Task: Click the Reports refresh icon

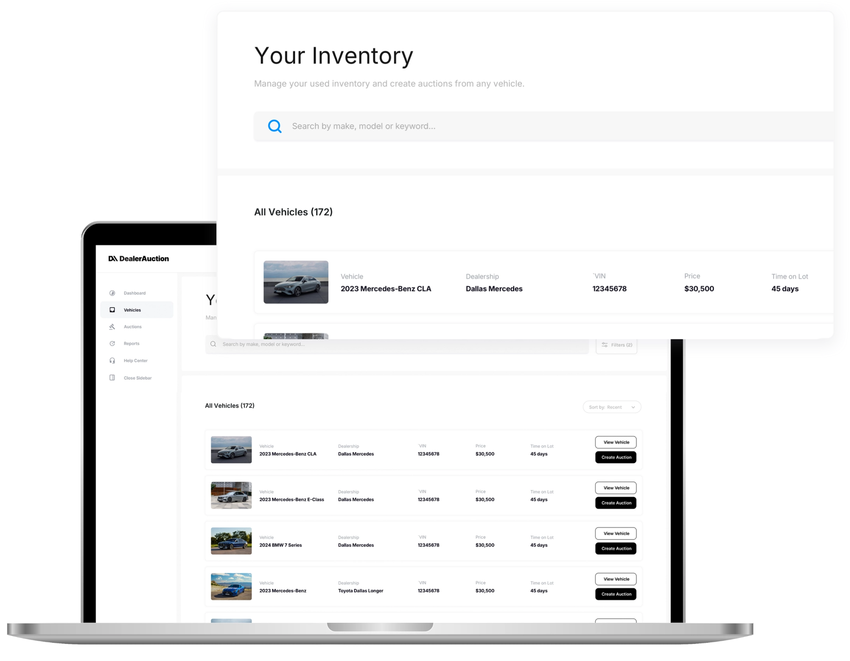Action: 112,344
